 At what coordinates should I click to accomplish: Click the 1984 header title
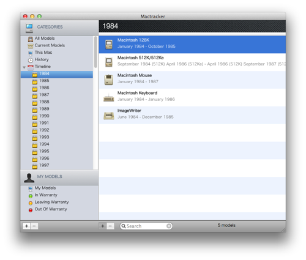point(110,26)
